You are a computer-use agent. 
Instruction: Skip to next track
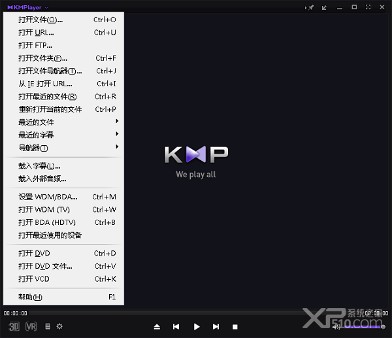(x=216, y=327)
